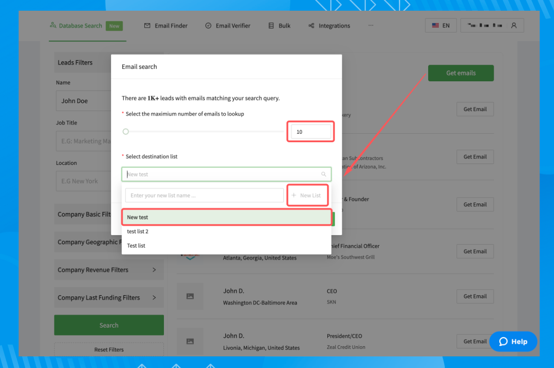Viewport: 554px width, 368px height.
Task: Click the slider handle for max emails
Action: tap(126, 131)
